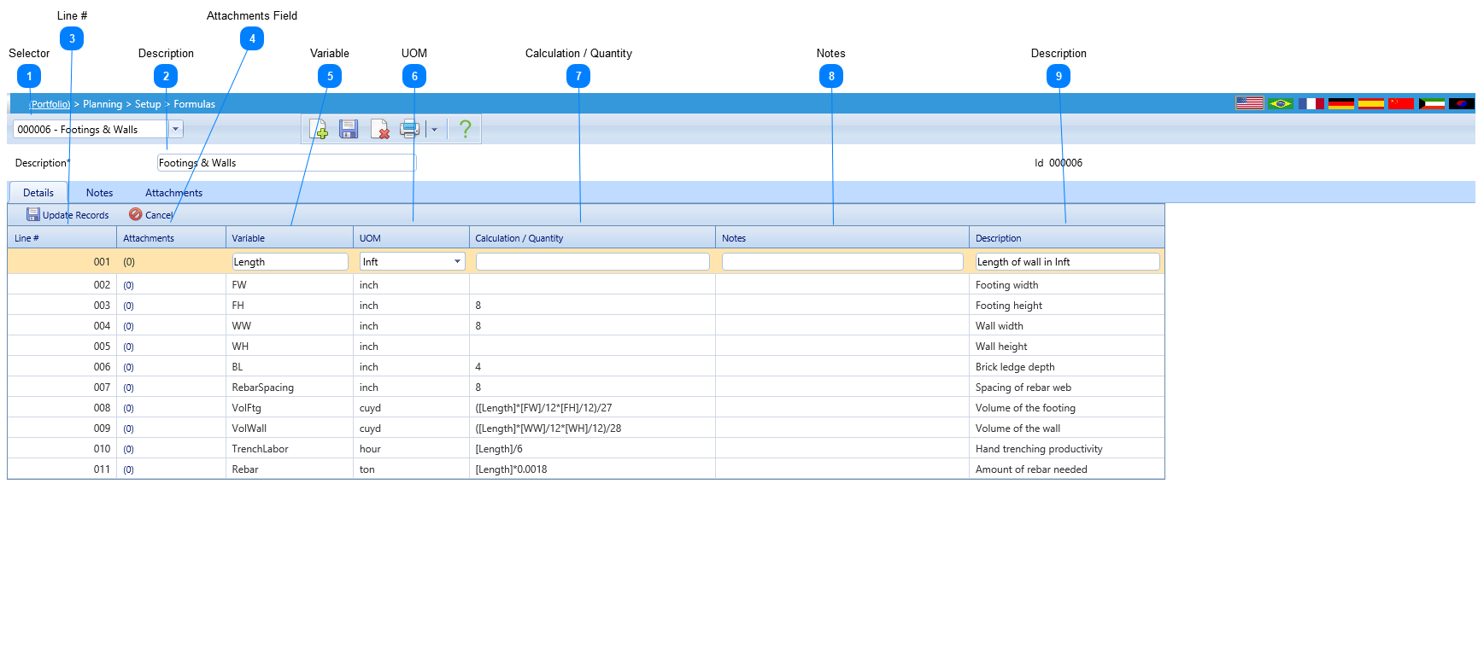Switch language with the black-background flag
1478x647 pixels.
1462,103
